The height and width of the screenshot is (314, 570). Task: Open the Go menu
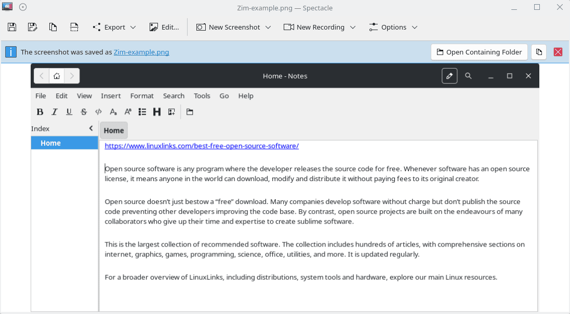[x=224, y=96]
